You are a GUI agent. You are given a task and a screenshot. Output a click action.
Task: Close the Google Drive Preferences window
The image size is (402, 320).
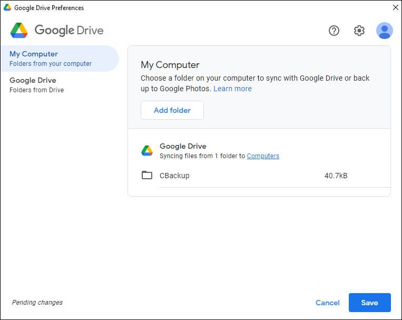[395, 7]
